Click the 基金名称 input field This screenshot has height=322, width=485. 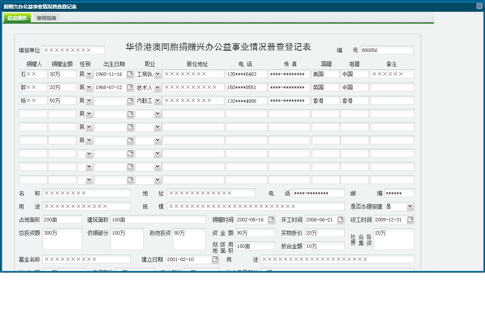(x=87, y=259)
